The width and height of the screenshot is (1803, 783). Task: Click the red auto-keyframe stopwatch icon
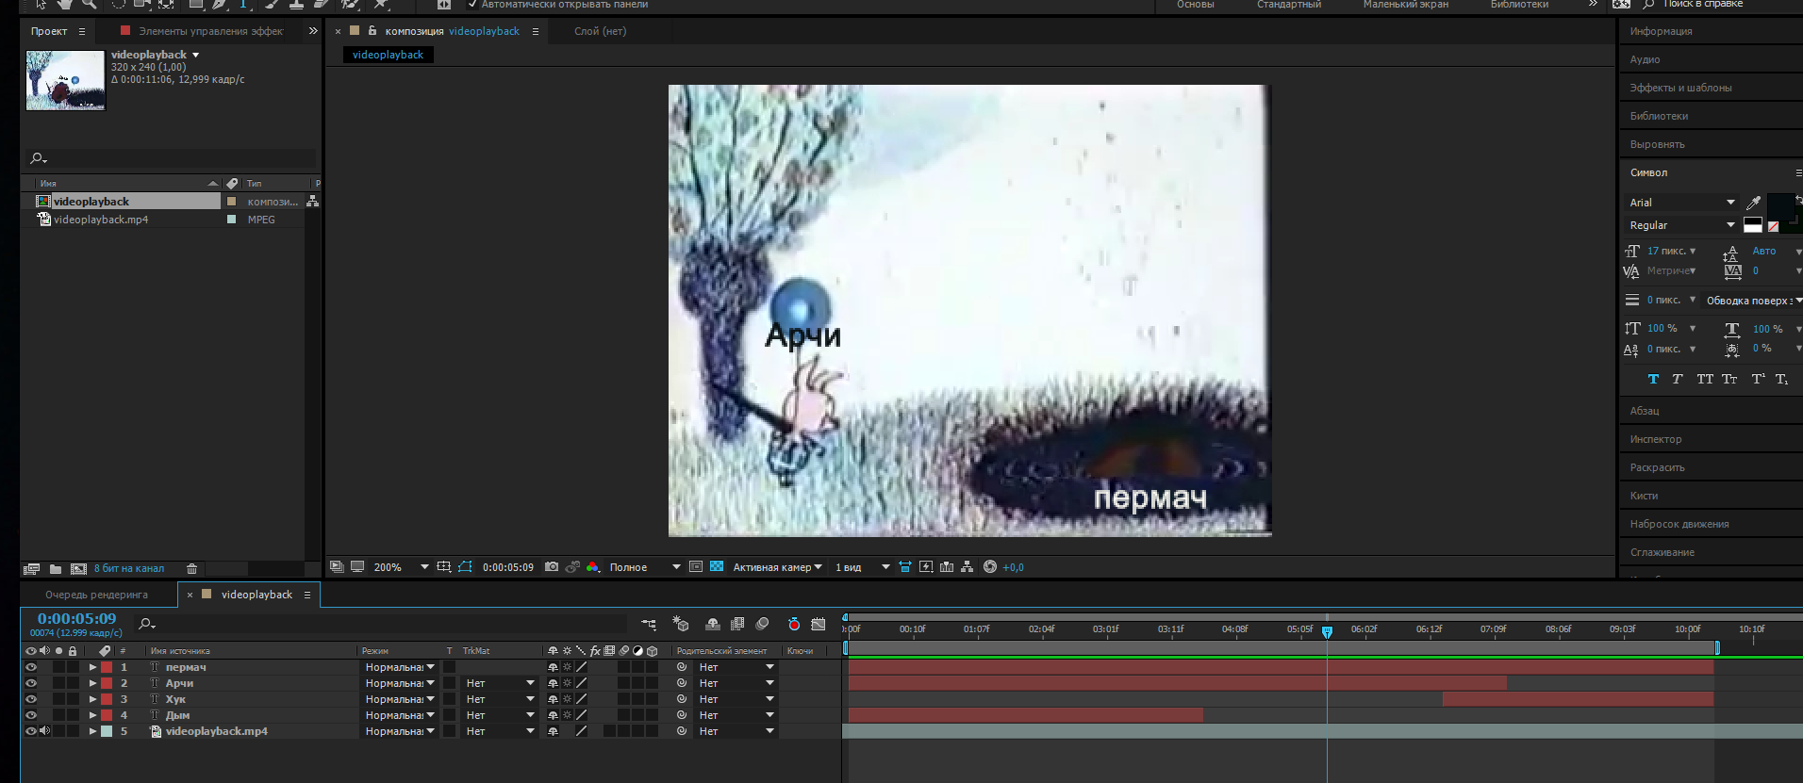point(794,624)
